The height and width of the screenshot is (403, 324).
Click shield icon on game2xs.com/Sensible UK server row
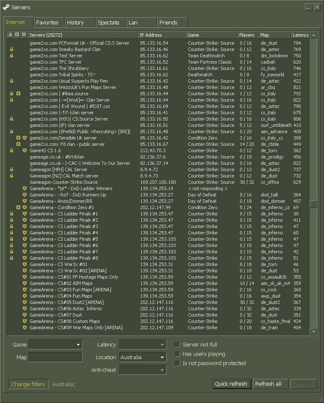(x=25, y=138)
